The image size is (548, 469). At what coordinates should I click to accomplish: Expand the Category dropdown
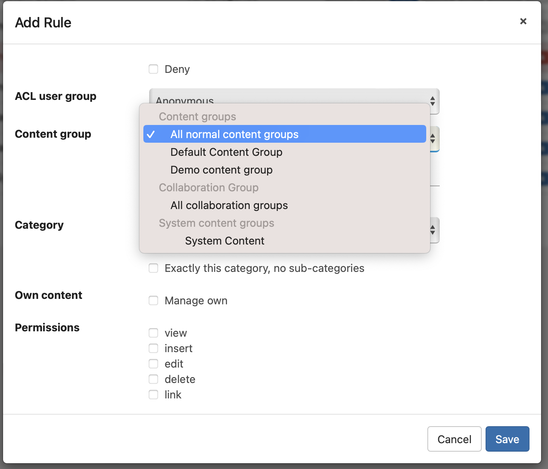tap(433, 230)
